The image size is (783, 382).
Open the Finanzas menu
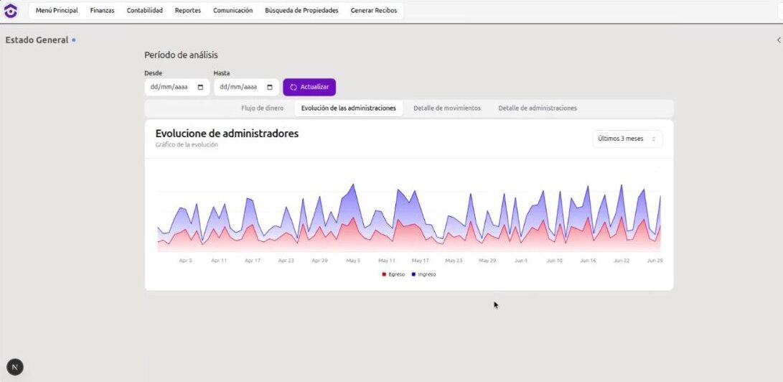(102, 11)
